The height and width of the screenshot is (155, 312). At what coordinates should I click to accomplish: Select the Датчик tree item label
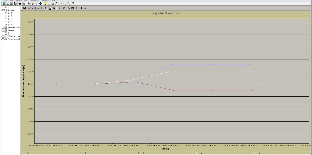point(11,31)
